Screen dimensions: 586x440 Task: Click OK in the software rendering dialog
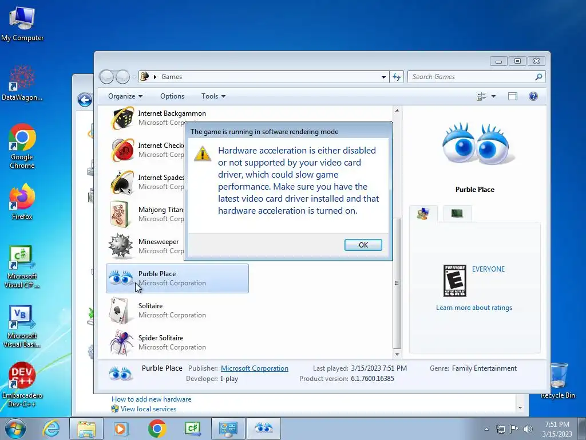363,245
